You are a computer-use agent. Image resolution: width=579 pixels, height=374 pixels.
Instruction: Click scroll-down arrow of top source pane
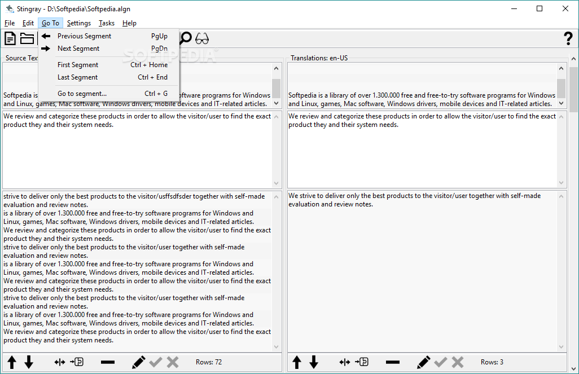point(276,103)
